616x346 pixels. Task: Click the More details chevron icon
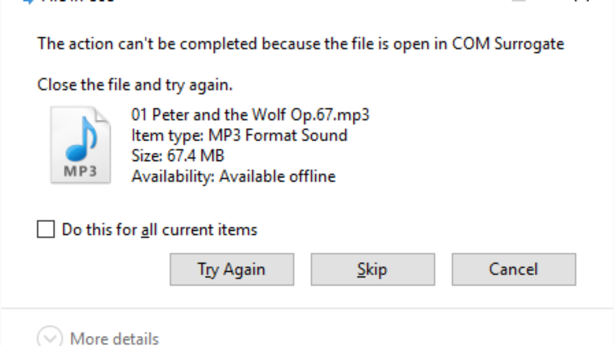(49, 338)
